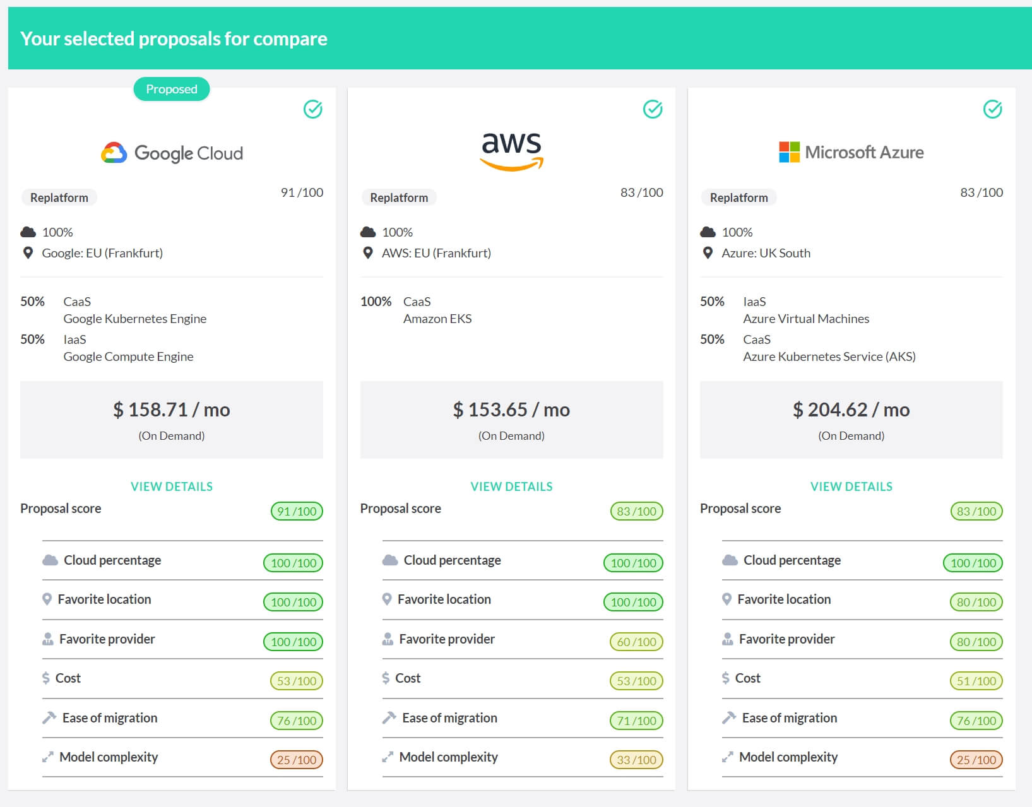Toggle the AWS proposal selection checkmark
This screenshot has width=1032, height=807.
[653, 109]
